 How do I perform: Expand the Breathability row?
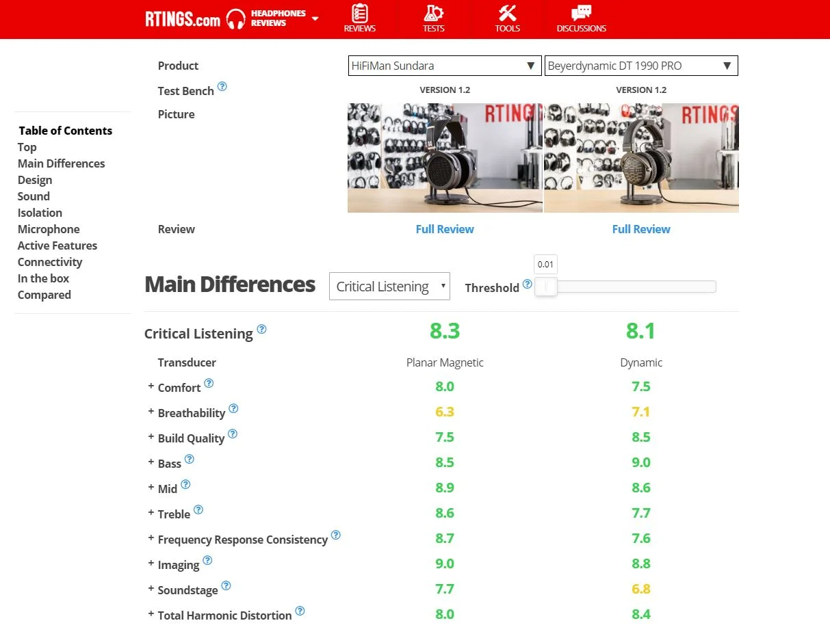pyautogui.click(x=151, y=412)
